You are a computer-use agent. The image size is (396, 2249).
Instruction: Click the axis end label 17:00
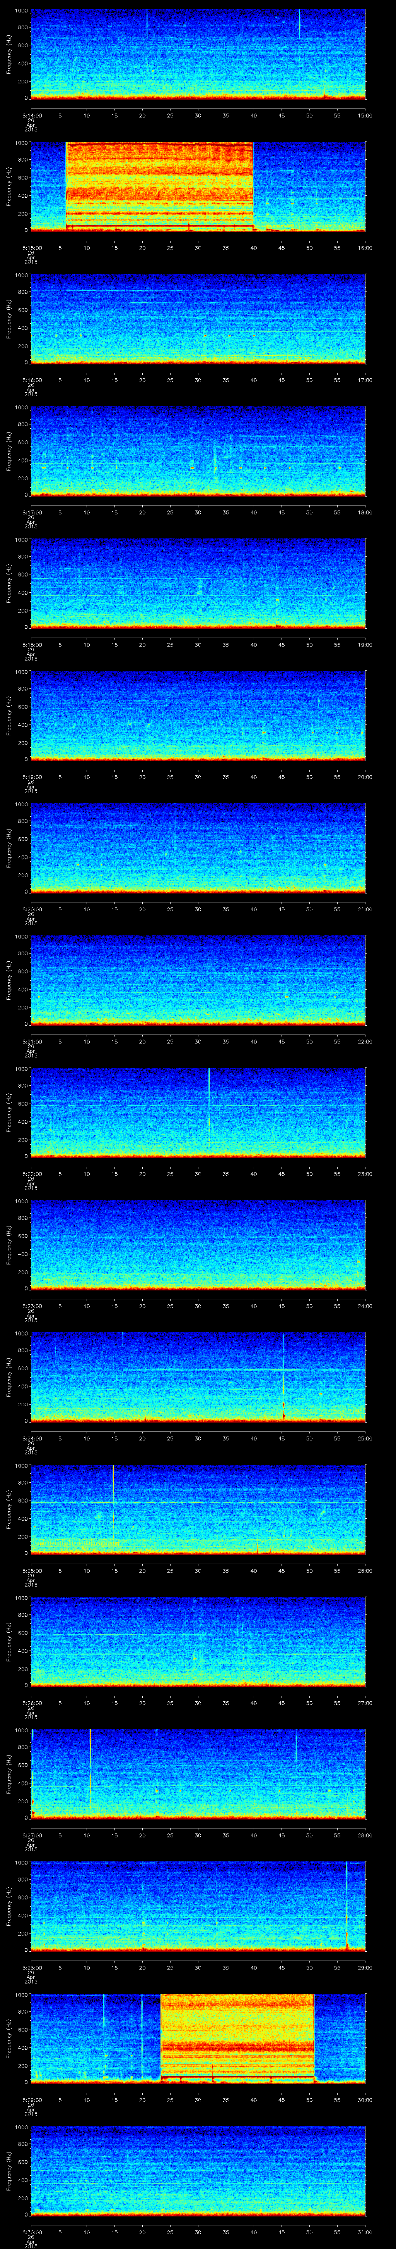point(365,380)
